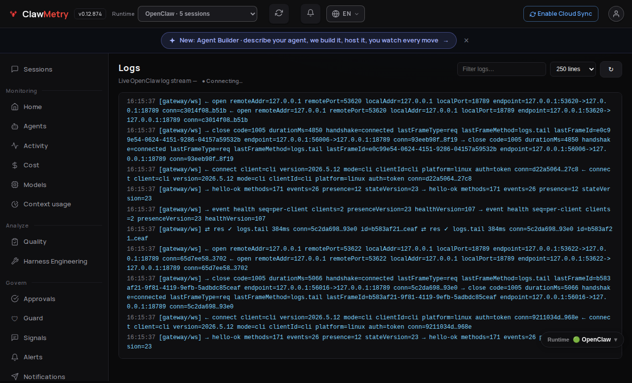This screenshot has width=632, height=383.
Task: Expand the Runtime OpenClaw sessions dropdown
Action: point(197,14)
